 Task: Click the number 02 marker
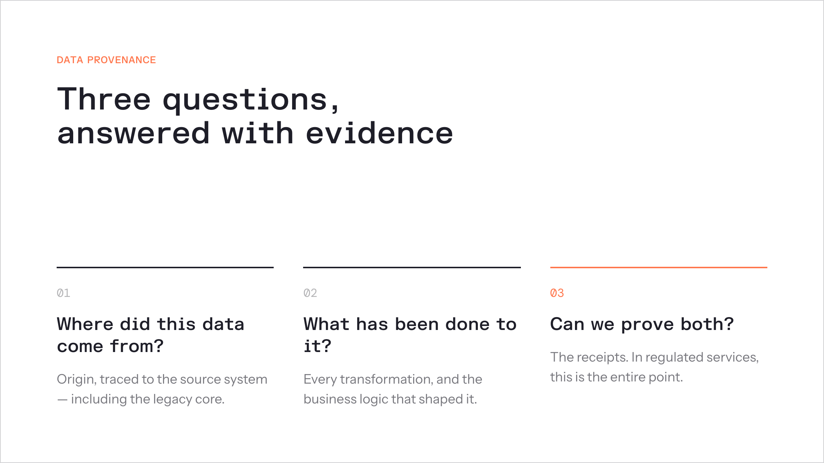[310, 293]
